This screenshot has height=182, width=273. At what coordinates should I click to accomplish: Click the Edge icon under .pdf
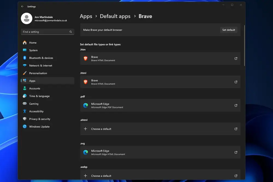click(85, 105)
